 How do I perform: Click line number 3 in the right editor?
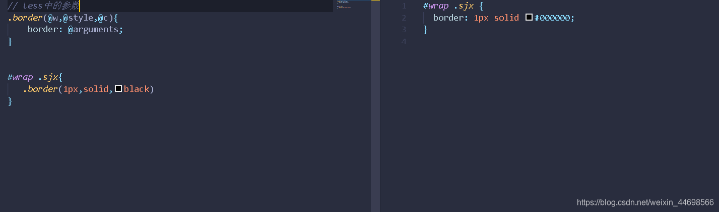404,30
